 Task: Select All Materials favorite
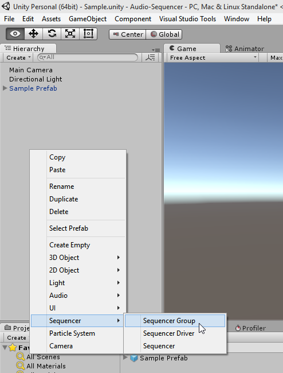[46, 366]
